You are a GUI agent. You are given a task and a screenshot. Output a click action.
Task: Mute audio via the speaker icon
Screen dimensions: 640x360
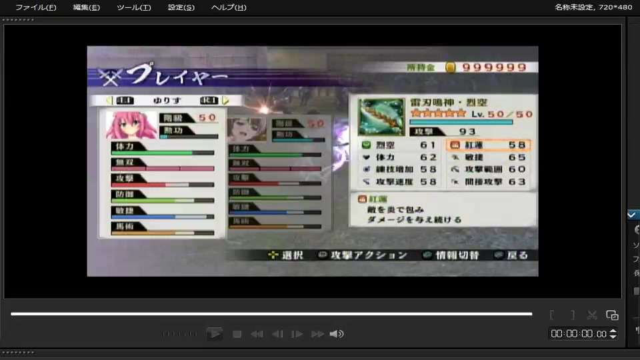[x=337, y=334]
